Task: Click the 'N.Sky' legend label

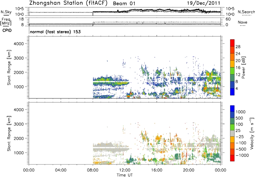Action: pyautogui.click(x=6, y=12)
